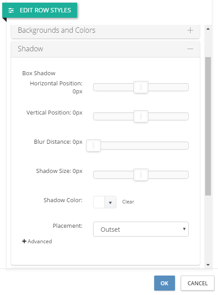Collapse the Shadow panel header

click(105, 49)
